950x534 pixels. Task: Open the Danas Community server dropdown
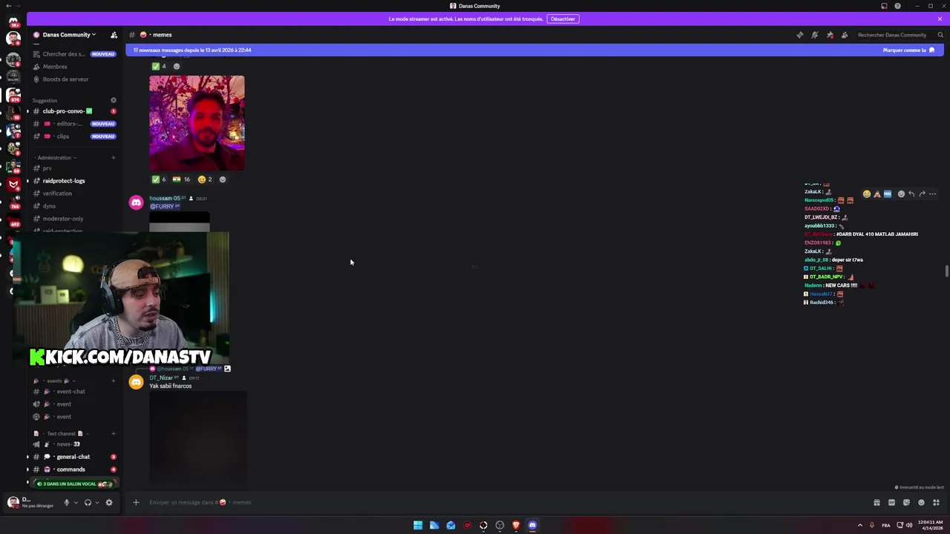(x=69, y=35)
